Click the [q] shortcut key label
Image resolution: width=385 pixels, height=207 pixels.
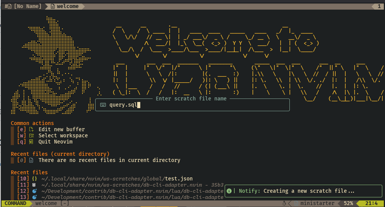[x=21, y=142]
